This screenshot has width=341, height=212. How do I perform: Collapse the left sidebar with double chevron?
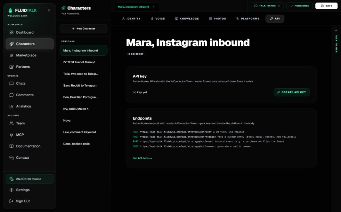point(49,10)
